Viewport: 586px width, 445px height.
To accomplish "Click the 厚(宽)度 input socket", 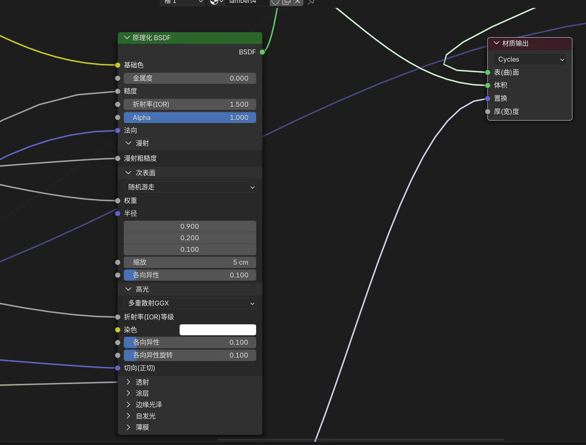I will coord(488,112).
